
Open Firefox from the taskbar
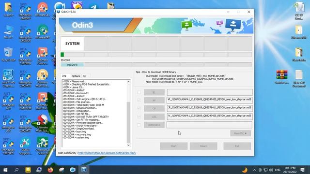click(x=50, y=170)
